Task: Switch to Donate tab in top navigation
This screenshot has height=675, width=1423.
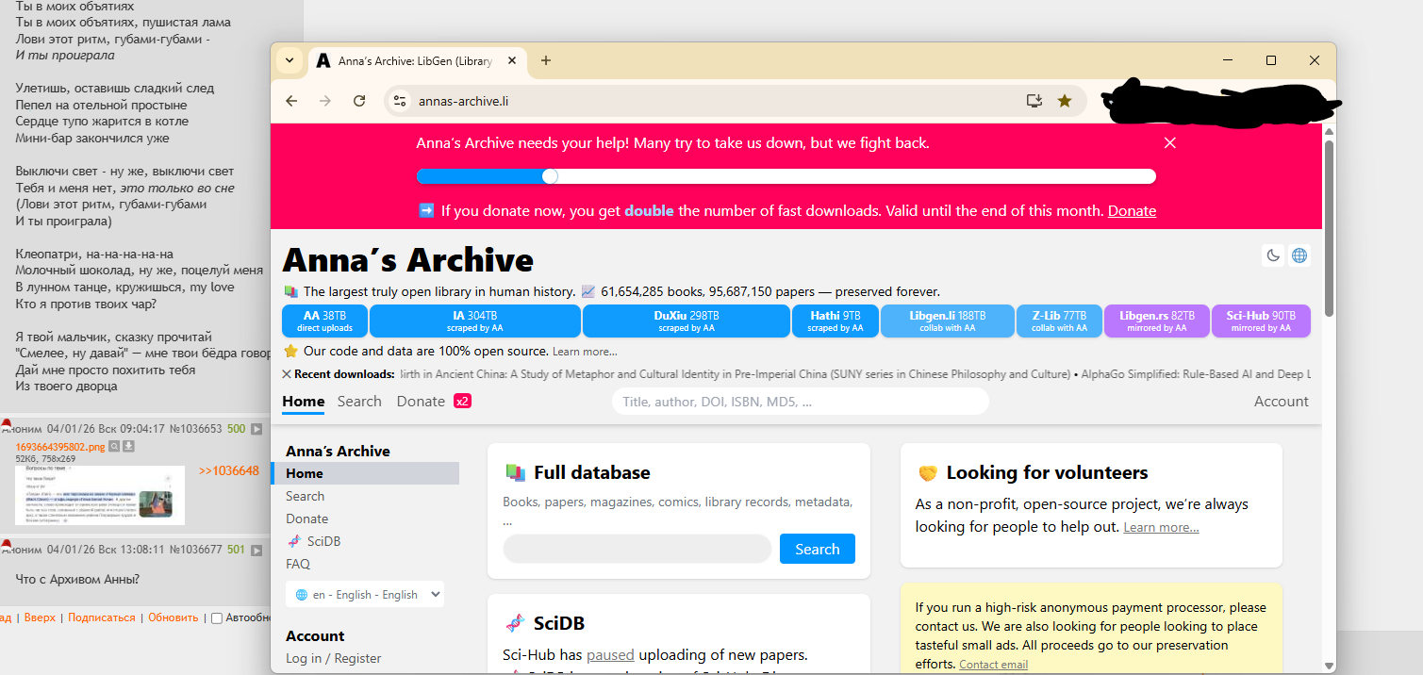Action: (421, 402)
